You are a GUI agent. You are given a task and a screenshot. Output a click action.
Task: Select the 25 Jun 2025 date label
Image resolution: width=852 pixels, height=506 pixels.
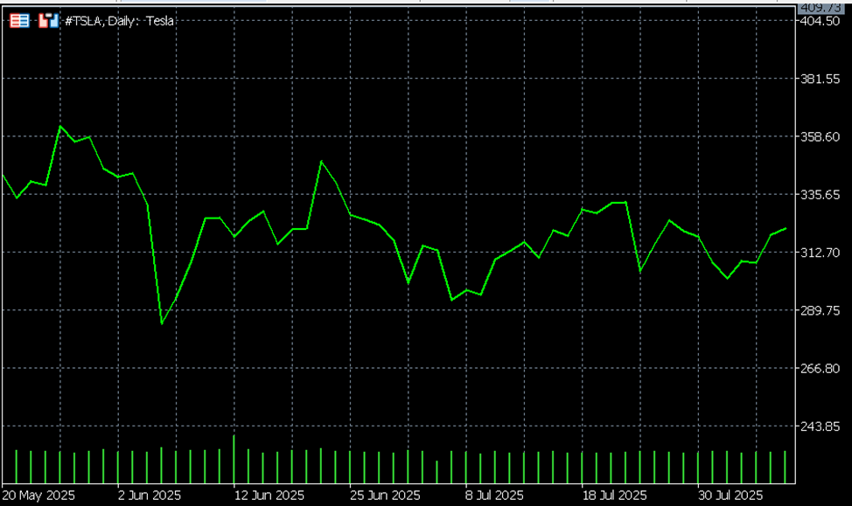[x=385, y=496]
